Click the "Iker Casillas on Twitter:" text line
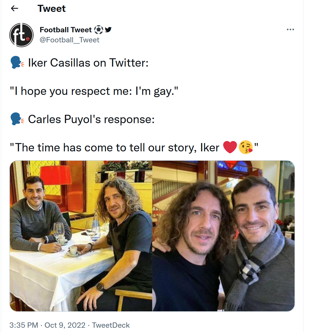The image size is (316, 332). tap(88, 63)
